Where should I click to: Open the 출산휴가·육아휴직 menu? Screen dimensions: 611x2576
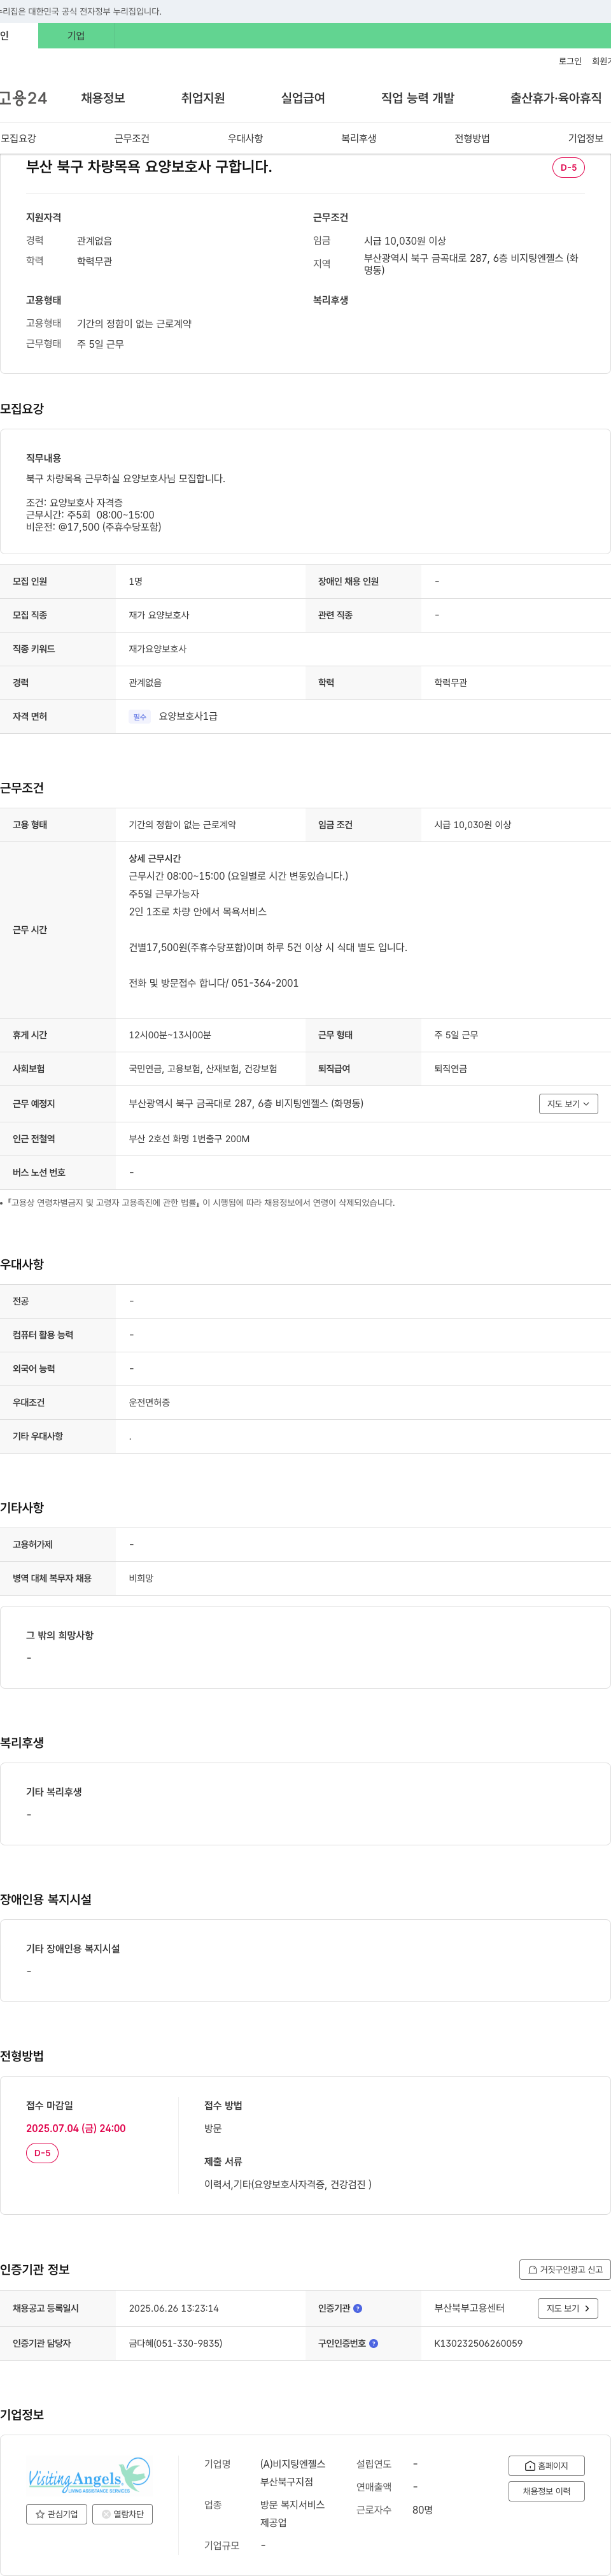pyautogui.click(x=556, y=98)
